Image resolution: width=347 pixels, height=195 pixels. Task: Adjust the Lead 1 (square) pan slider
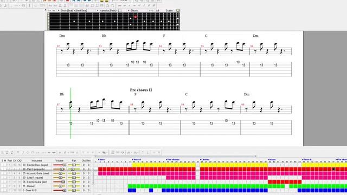(x=74, y=178)
